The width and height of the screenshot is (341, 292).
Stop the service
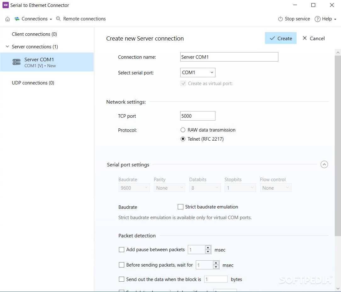294,19
